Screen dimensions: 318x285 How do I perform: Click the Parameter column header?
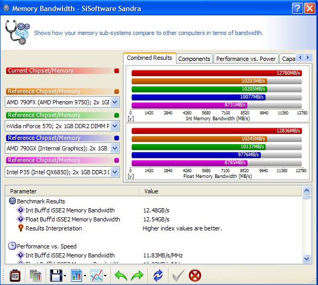coord(73,191)
